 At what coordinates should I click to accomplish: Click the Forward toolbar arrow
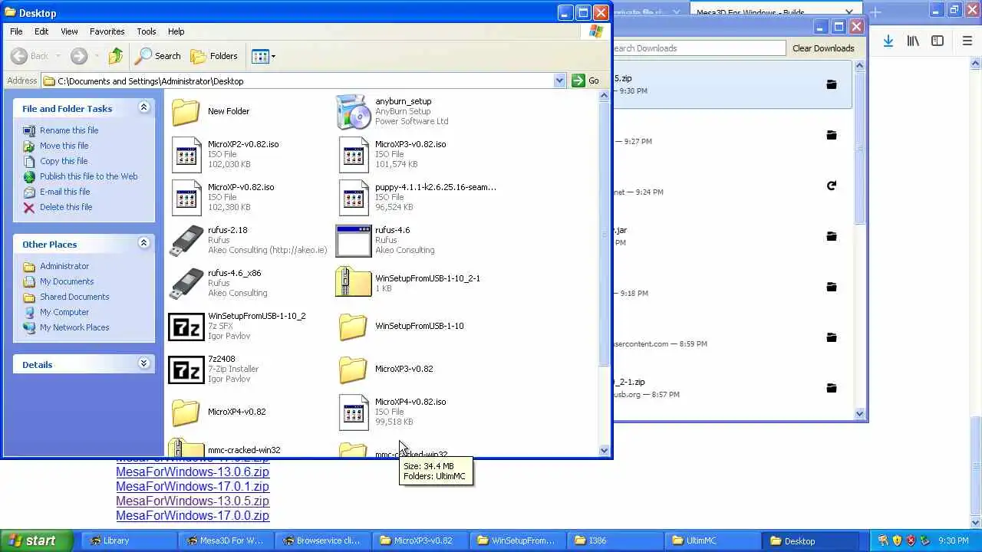(79, 56)
